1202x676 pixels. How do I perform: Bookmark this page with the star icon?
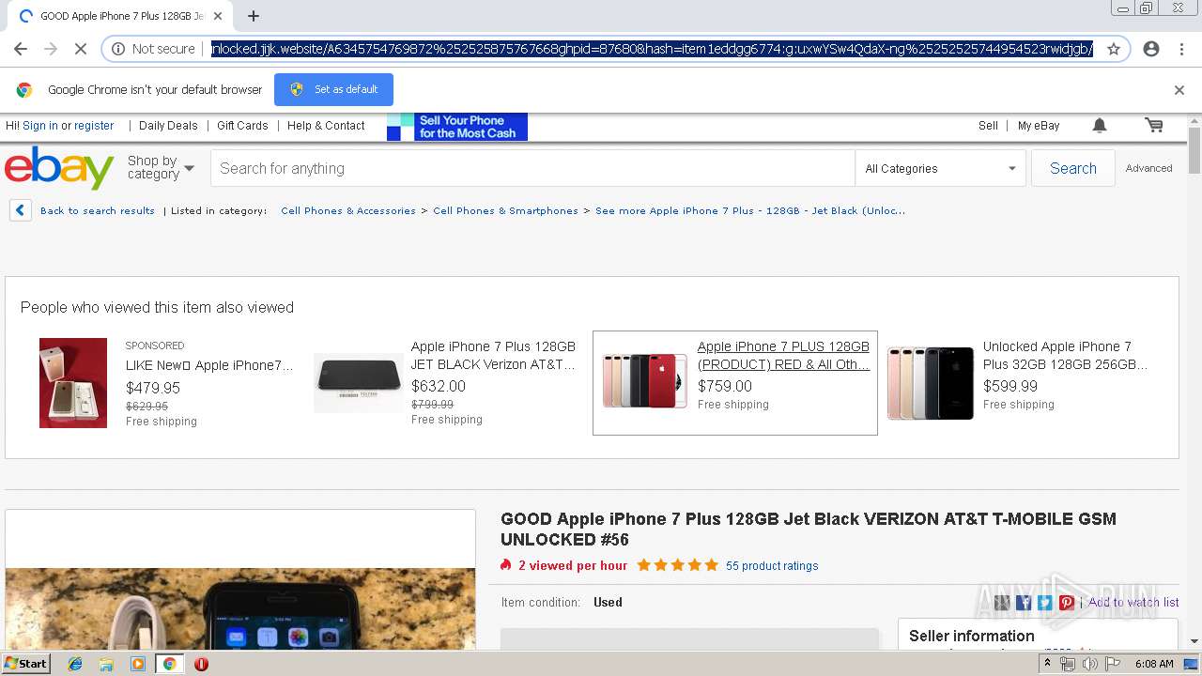(x=1114, y=49)
